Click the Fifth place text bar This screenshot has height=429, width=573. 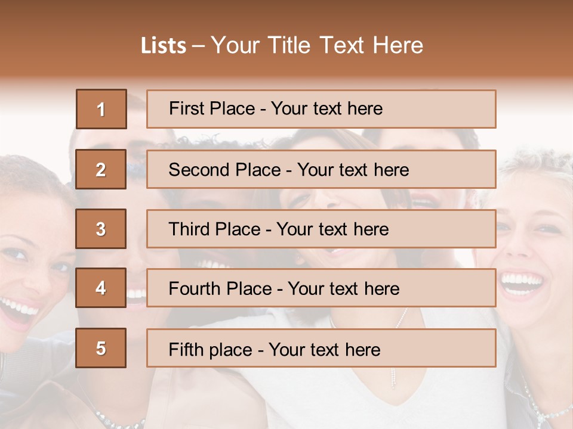coord(321,348)
